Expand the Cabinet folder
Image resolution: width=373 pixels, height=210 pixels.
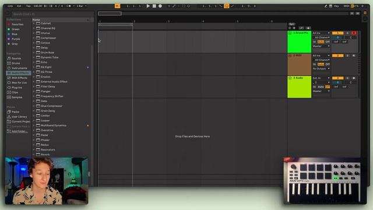click(x=34, y=23)
